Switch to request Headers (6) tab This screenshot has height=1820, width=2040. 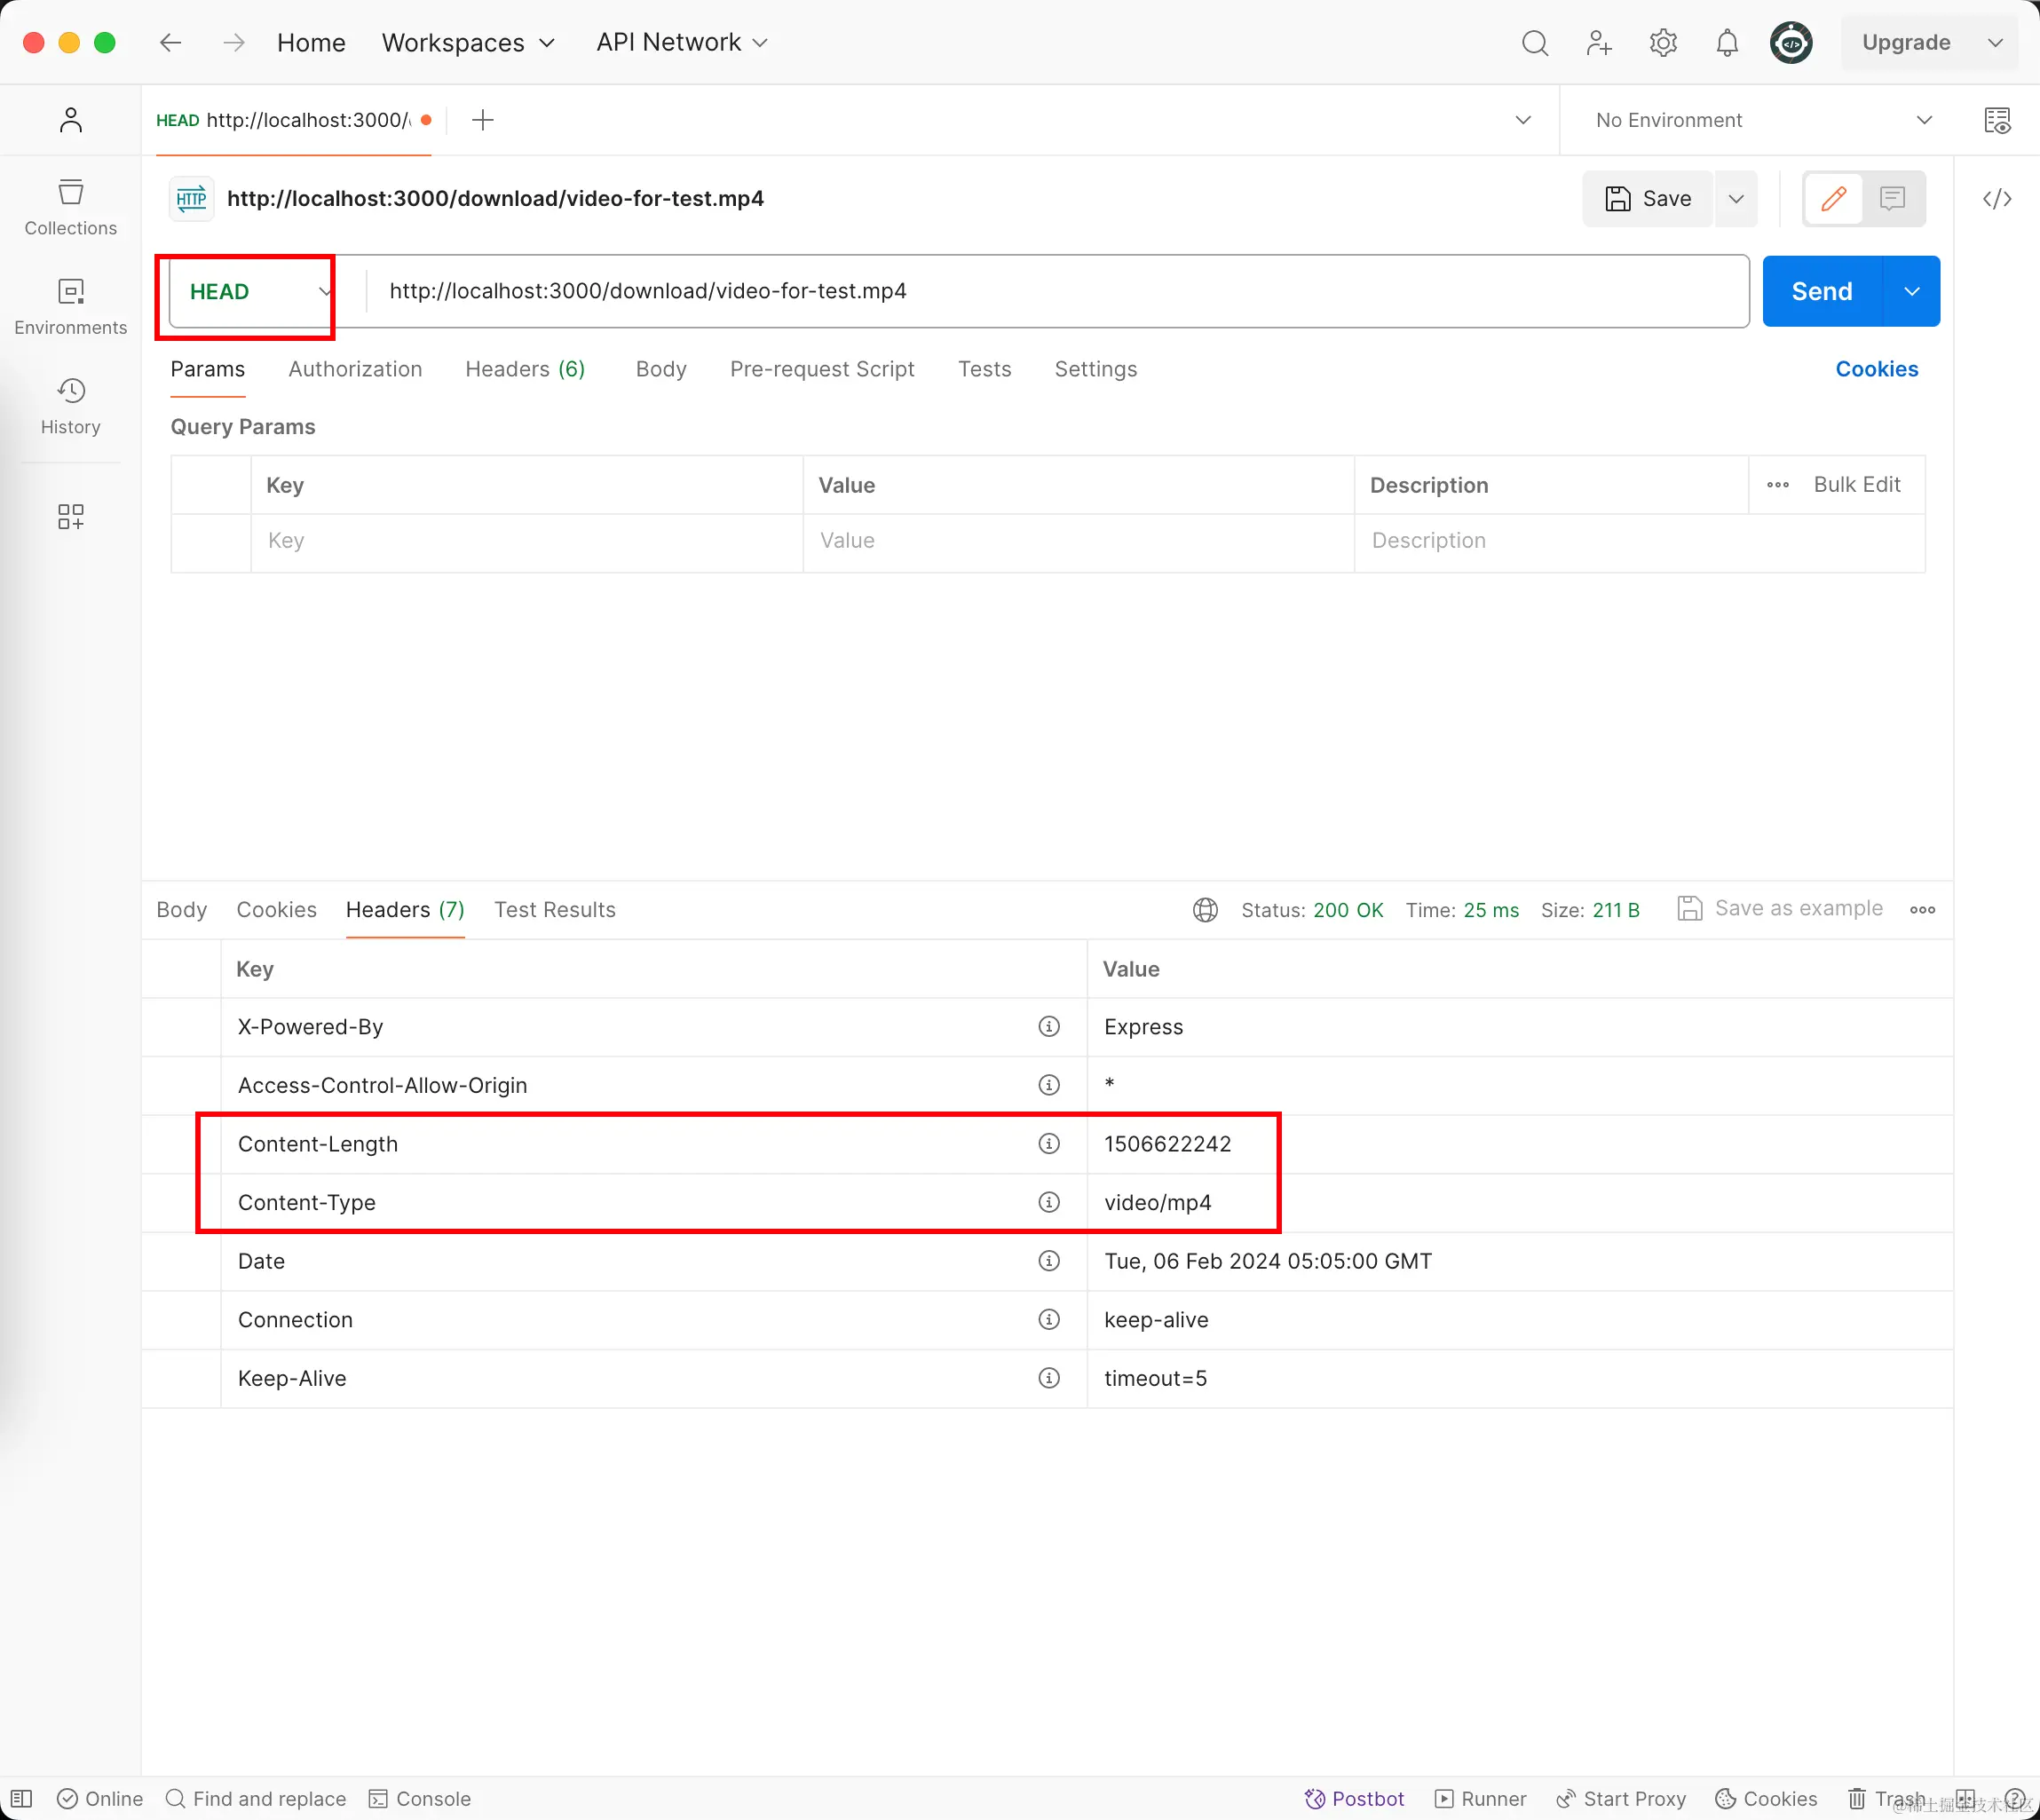(x=525, y=369)
